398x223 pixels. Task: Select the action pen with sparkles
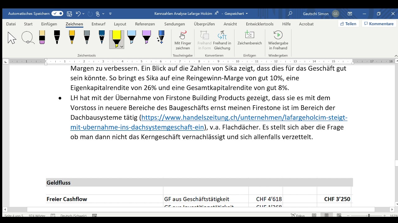click(161, 37)
